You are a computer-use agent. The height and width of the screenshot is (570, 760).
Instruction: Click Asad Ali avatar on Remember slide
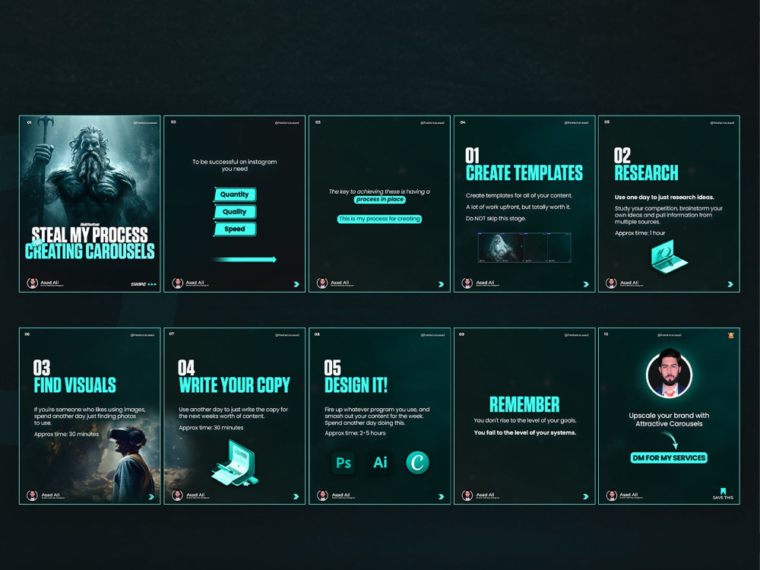click(x=467, y=496)
